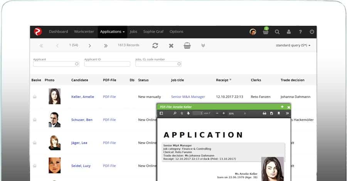This screenshot has width=347, height=181.
Task: Open the Workcenter menu item
Action: pyautogui.click(x=84, y=32)
